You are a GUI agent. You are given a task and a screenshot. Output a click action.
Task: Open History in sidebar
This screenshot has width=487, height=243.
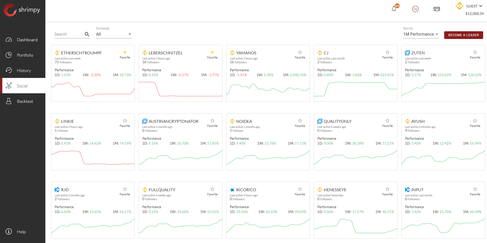(23, 70)
